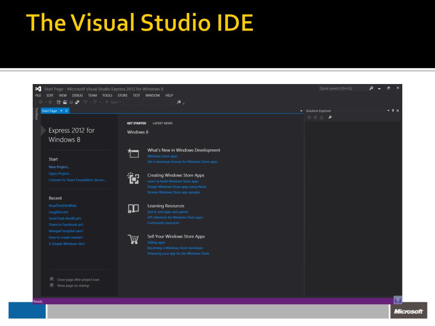The image size is (435, 326).
Task: Click the New Project... link
Action: 59,167
